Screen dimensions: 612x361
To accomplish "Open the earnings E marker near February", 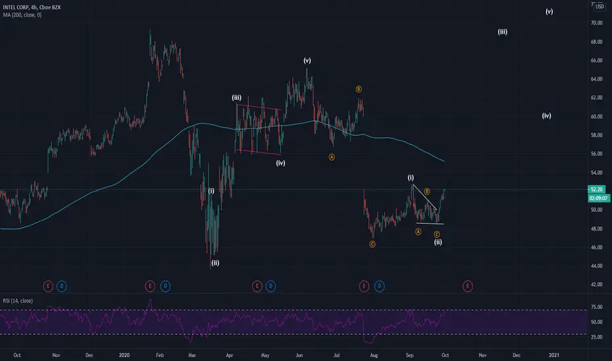I will coord(150,286).
